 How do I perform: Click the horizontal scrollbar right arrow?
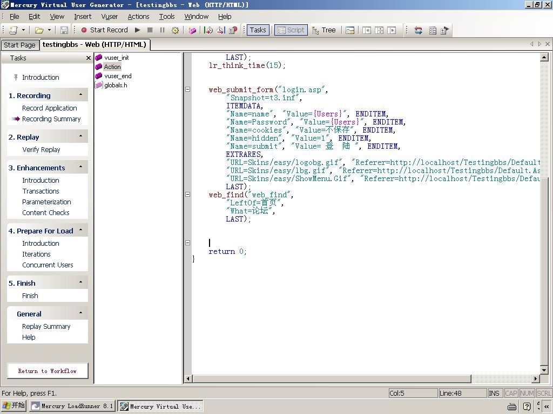(536, 379)
